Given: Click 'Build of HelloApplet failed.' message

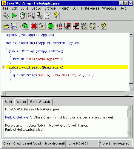Looking at the screenshot, I should 24,130.
